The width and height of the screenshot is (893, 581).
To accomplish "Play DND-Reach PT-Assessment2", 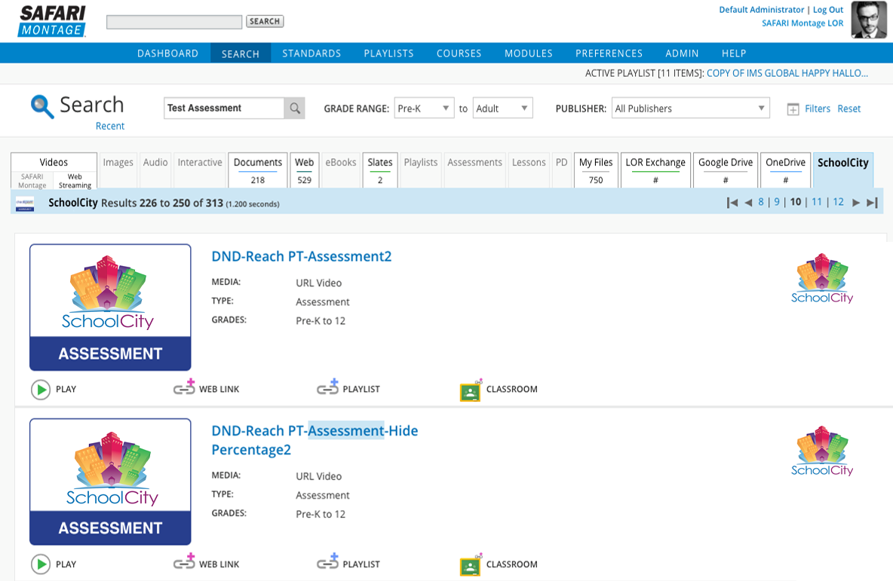I will (x=41, y=390).
